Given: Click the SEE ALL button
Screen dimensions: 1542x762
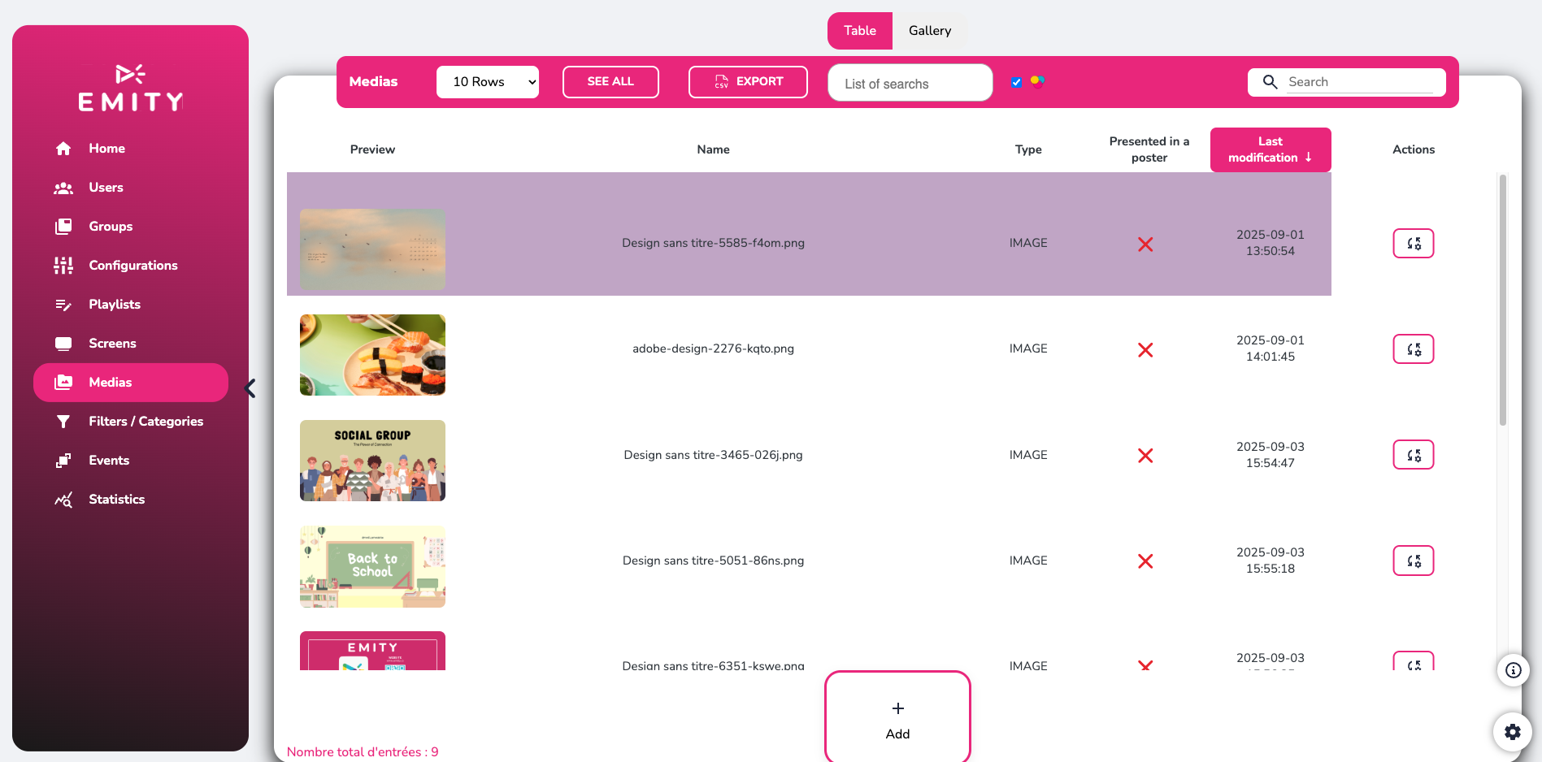Looking at the screenshot, I should [x=610, y=82].
